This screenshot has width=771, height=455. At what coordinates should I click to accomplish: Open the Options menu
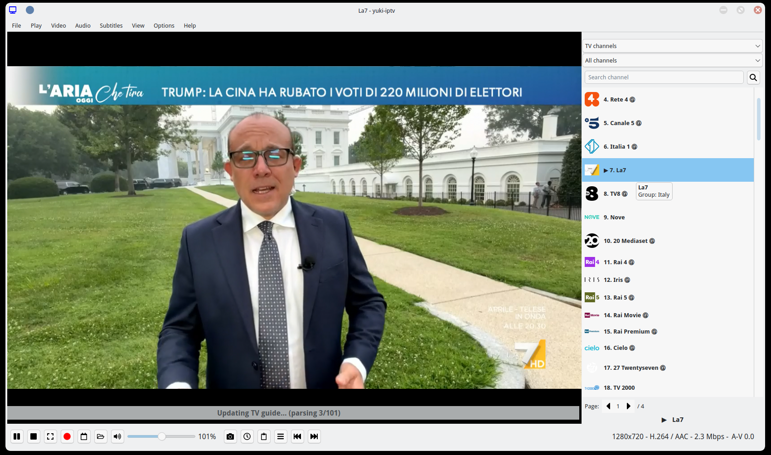(164, 26)
